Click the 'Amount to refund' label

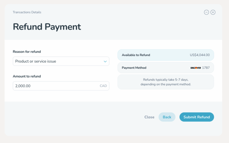tap(27, 76)
